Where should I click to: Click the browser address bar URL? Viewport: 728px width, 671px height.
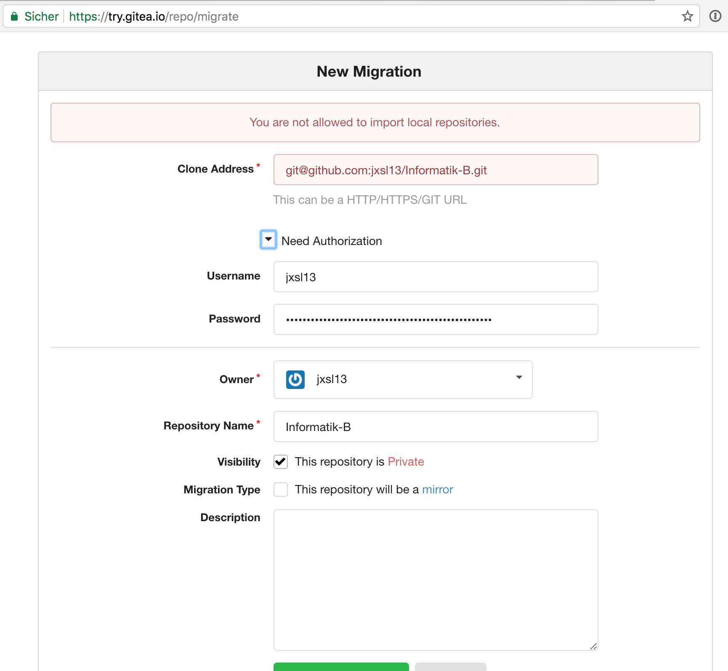point(154,16)
